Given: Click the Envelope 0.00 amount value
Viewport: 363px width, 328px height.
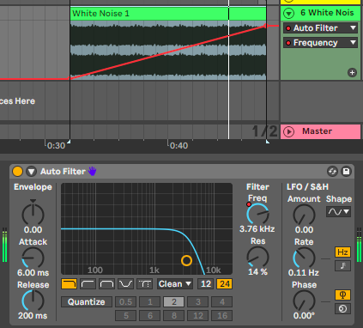Looking at the screenshot, I should [x=33, y=229].
